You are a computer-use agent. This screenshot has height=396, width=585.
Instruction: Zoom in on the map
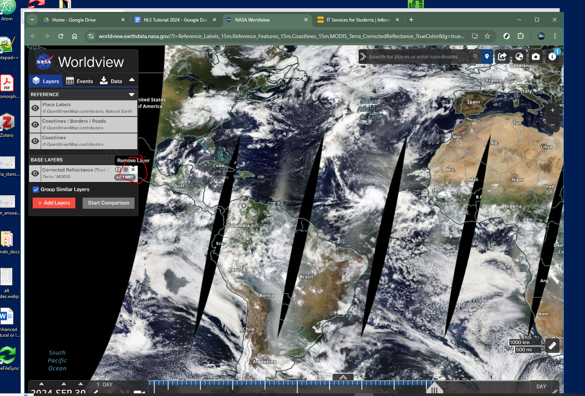[x=552, y=110]
